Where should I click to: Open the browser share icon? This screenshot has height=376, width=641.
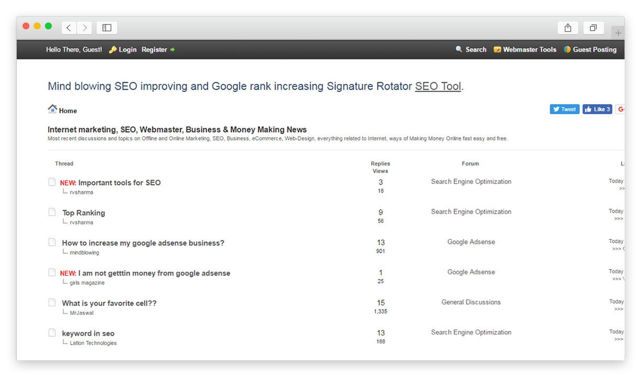568,28
